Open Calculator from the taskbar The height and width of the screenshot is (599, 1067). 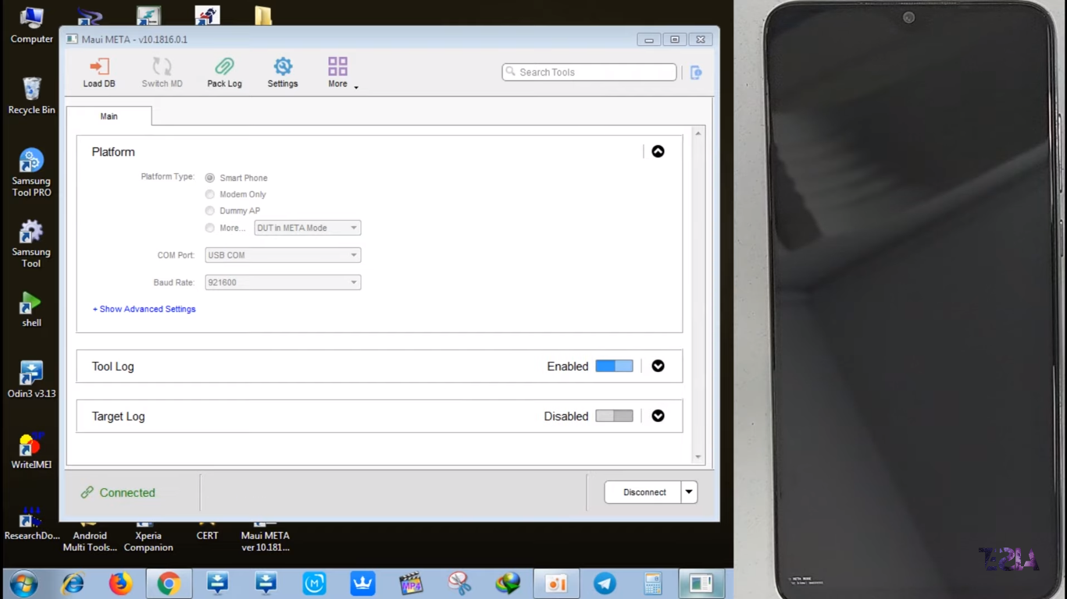click(x=653, y=583)
